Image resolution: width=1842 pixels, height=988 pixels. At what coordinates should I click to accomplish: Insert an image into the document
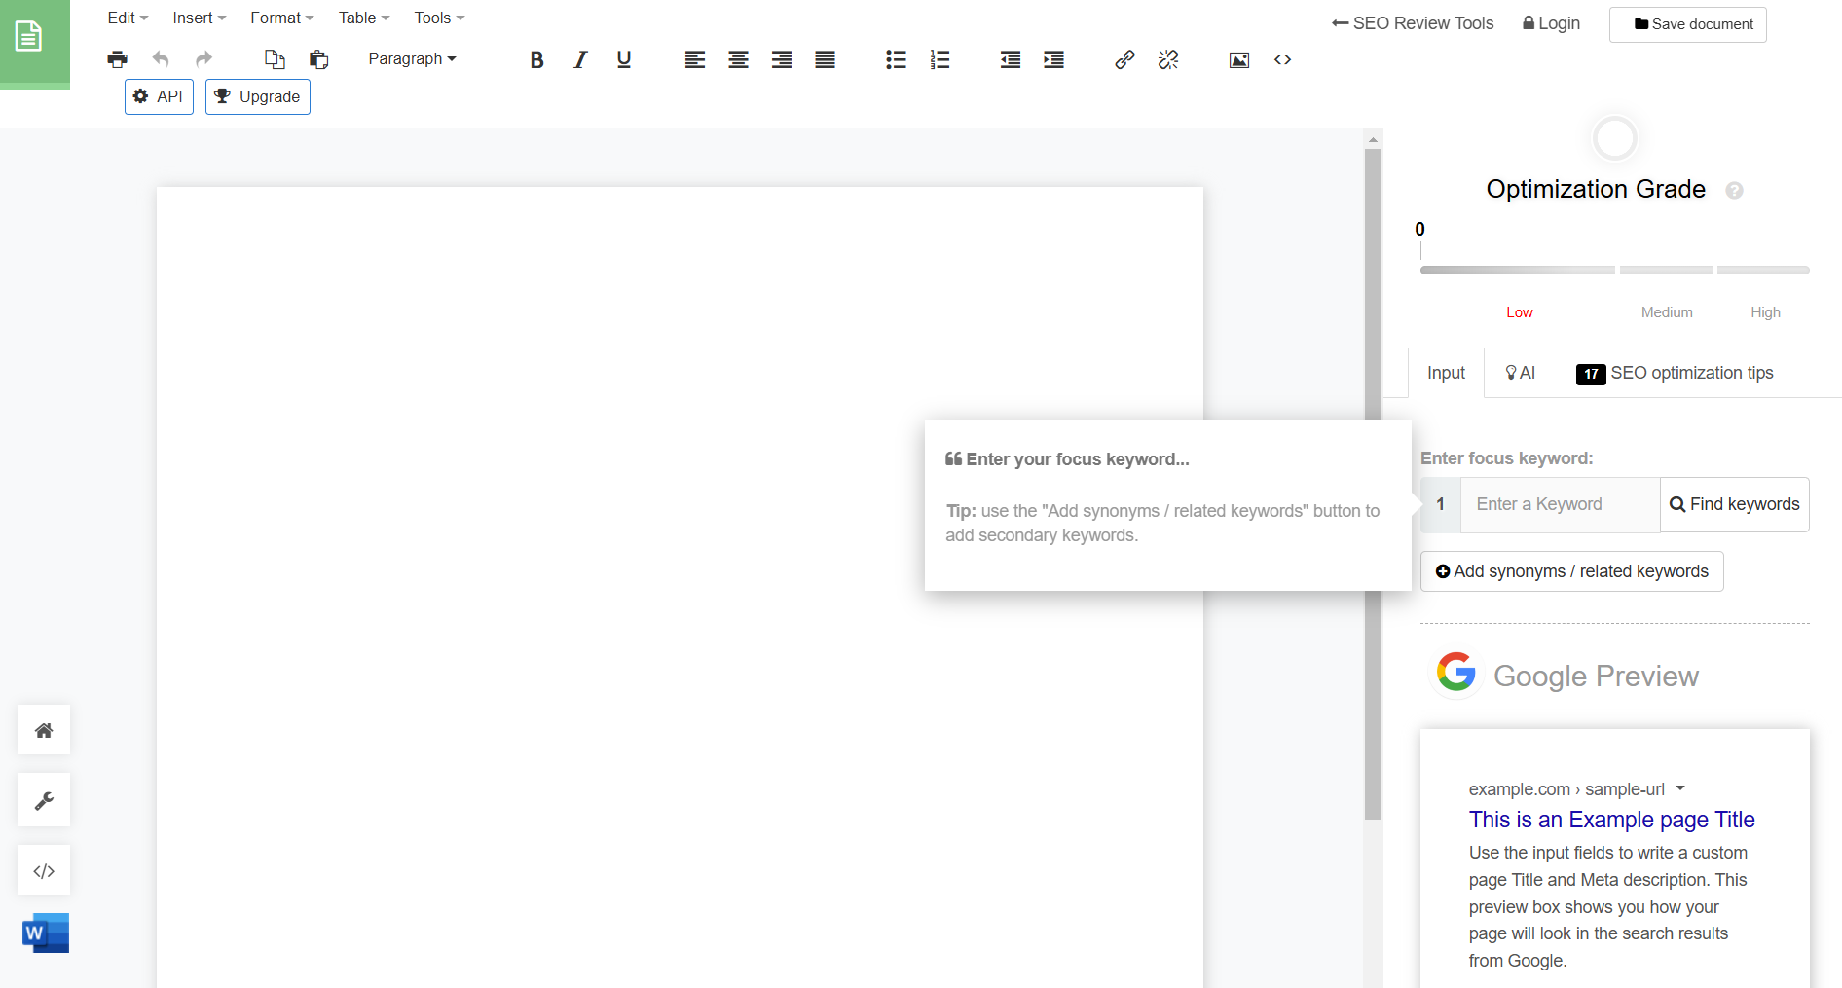[1238, 59]
